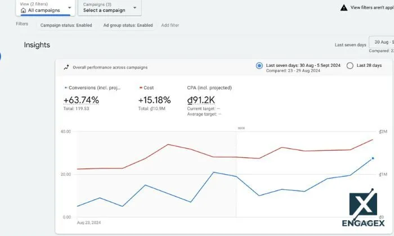The image size is (394, 236).
Task: Click the Ad group status: Enabled filter chip
Action: 128,25
